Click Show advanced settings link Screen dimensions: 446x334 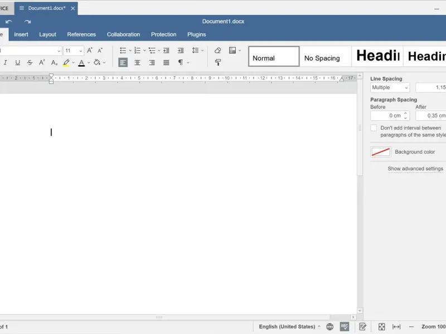[415, 169]
